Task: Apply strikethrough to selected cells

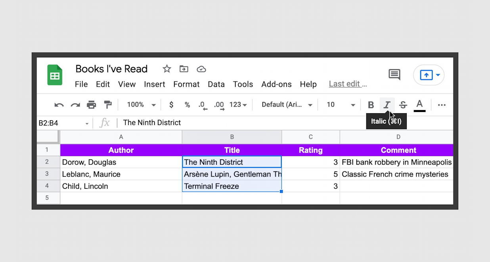Action: pos(403,104)
